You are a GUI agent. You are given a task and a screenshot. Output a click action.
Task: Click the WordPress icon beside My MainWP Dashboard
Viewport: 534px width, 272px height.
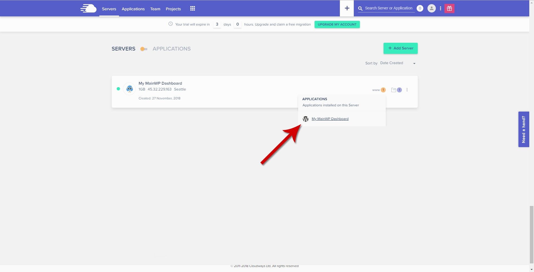click(306, 119)
